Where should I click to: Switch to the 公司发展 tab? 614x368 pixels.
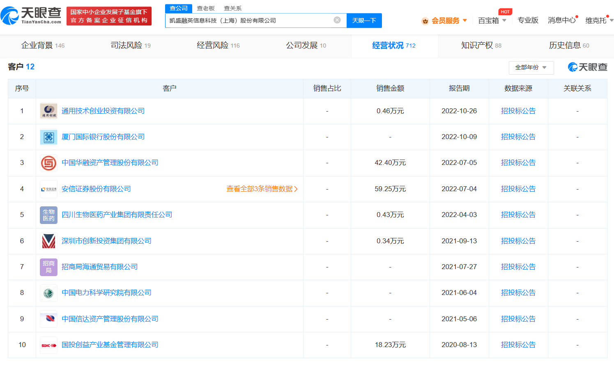click(306, 46)
